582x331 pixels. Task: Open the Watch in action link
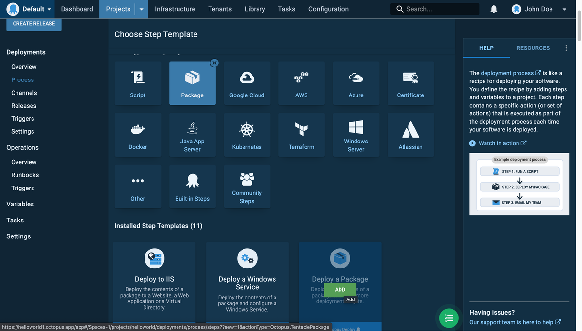pyautogui.click(x=497, y=142)
